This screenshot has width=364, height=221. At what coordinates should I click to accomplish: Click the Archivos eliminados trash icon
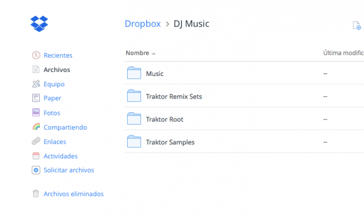pos(36,193)
